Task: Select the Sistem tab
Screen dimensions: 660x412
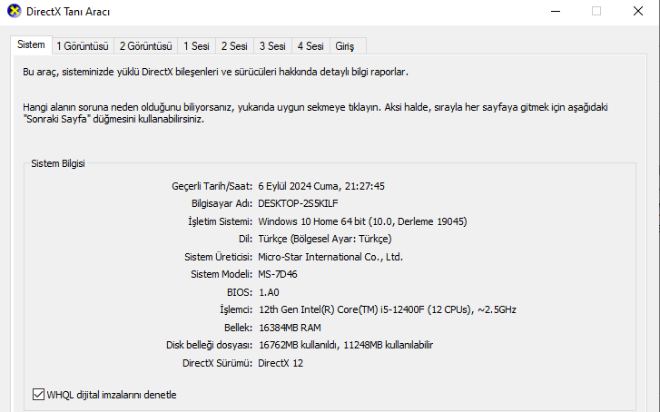Action: [31, 44]
